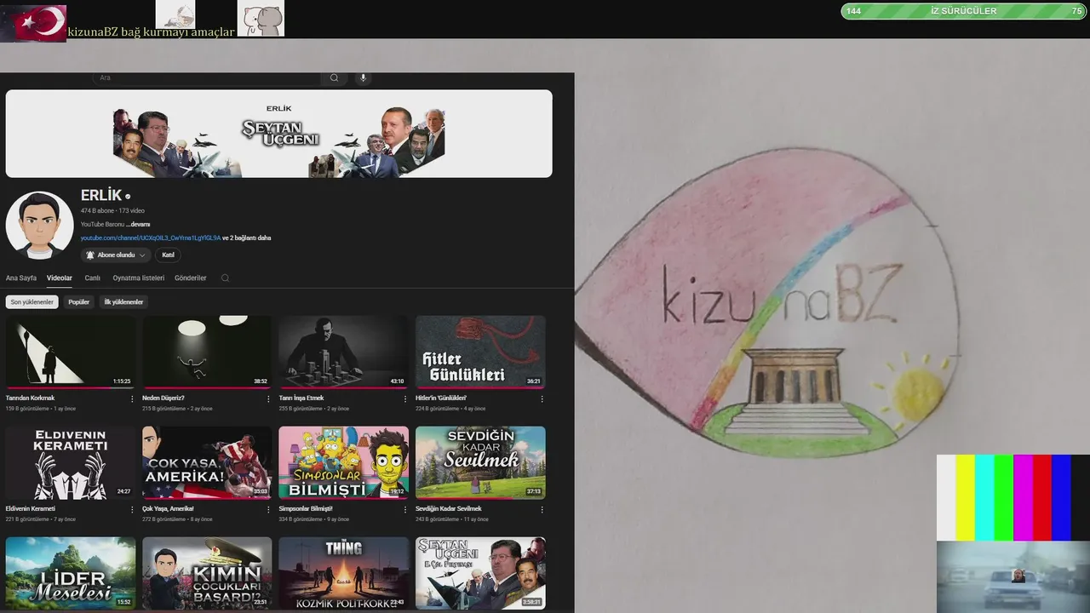
Task: Open the ERLİK channel avatar
Action: (39, 225)
